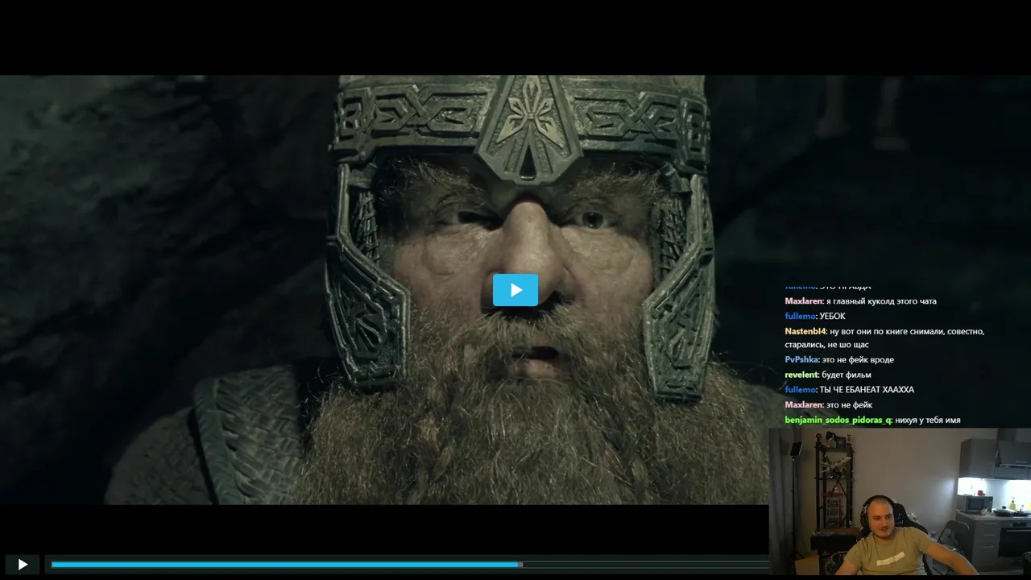The width and height of the screenshot is (1031, 580).
Task: Click the username PvPshka in chat
Action: [x=801, y=359]
